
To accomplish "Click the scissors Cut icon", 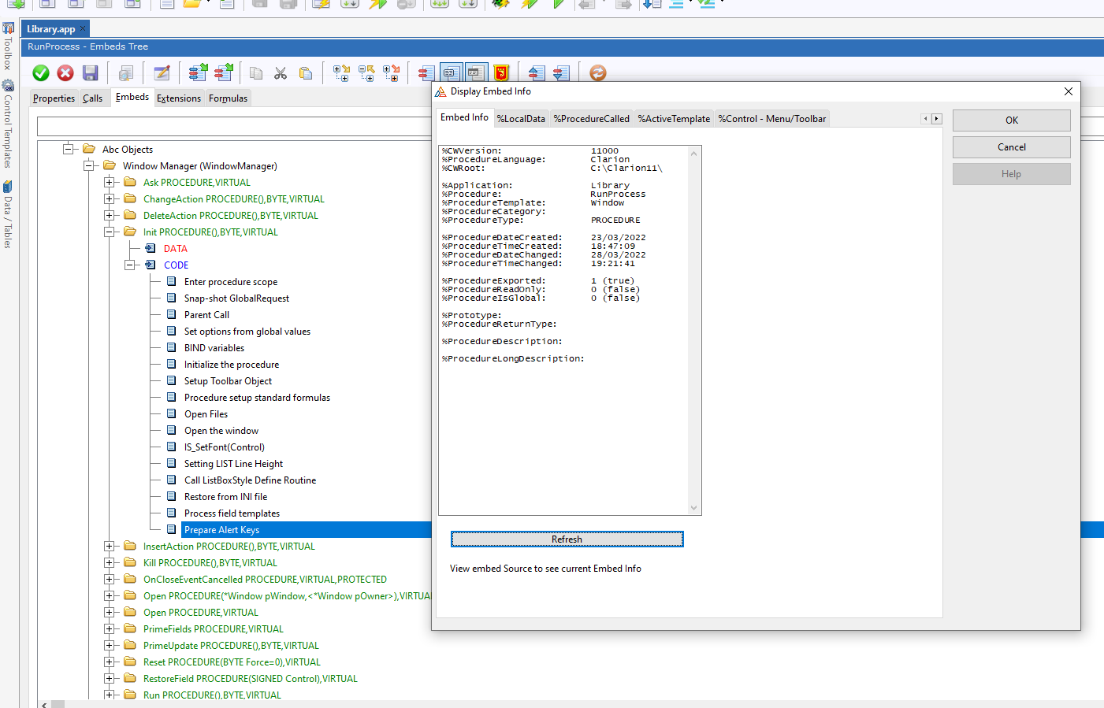I will click(281, 73).
